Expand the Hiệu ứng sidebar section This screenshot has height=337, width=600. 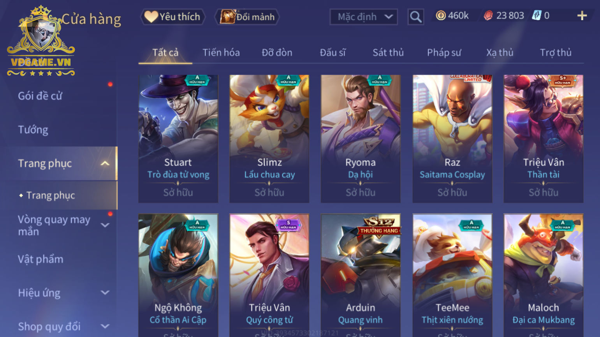(105, 293)
